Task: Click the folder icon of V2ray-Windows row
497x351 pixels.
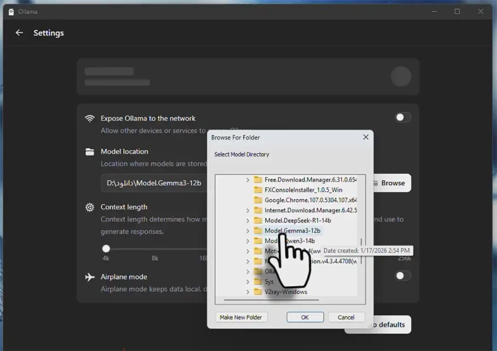Action: [258, 291]
